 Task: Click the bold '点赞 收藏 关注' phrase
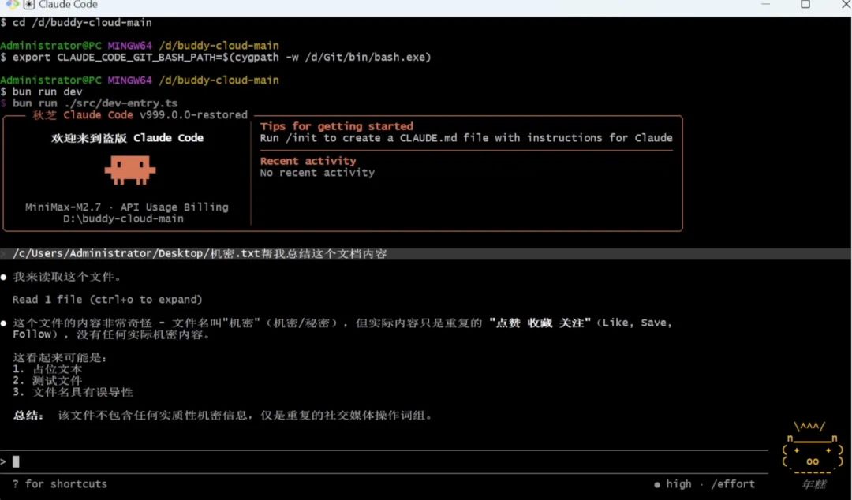pos(540,323)
